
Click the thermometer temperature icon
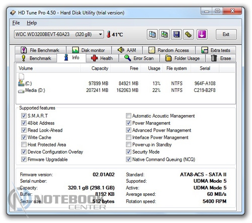109,34
